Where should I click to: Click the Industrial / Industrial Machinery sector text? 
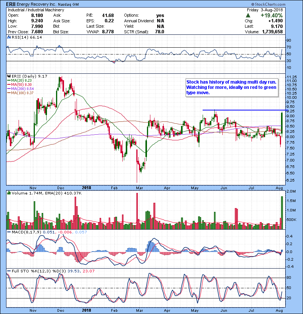point(36,10)
